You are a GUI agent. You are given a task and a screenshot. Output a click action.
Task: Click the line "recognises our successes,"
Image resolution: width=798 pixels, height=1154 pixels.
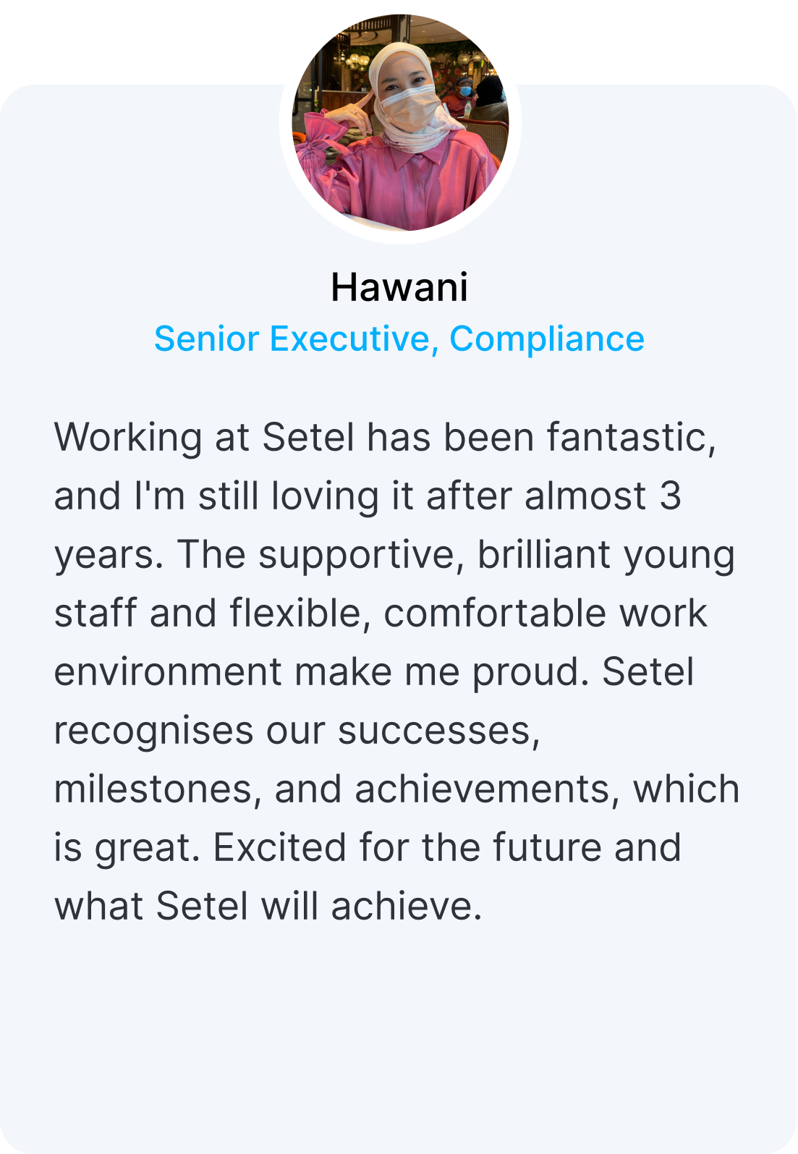(297, 731)
